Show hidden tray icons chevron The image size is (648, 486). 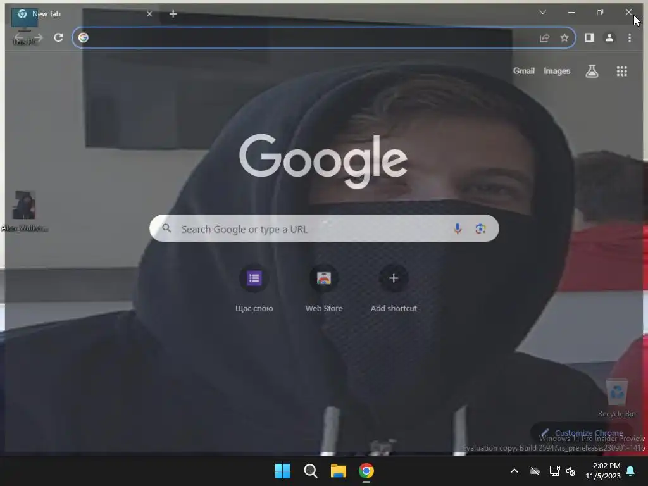click(514, 471)
